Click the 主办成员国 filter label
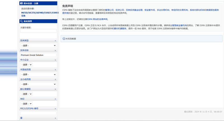 [x=25, y=79]
